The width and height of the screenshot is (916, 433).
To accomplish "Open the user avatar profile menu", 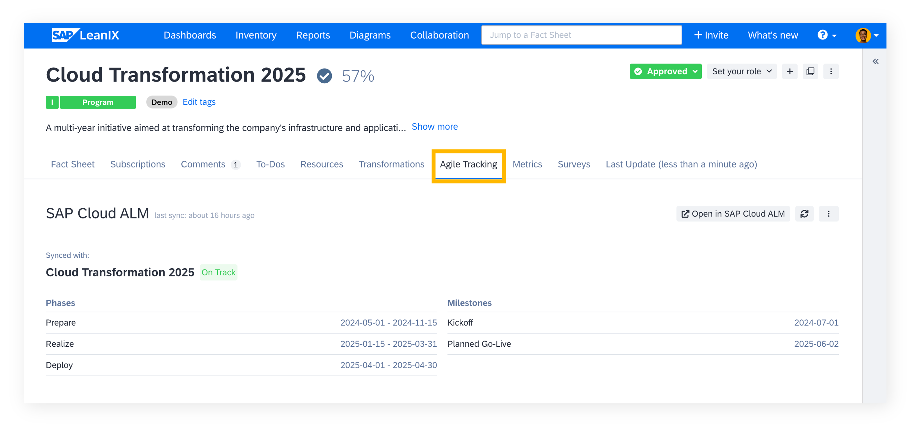I will [867, 35].
